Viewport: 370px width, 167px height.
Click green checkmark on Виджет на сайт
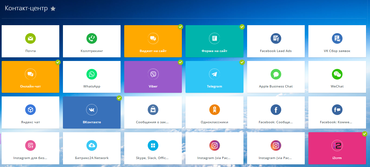tap(181, 27)
